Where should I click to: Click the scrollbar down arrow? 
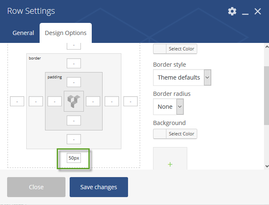click(x=267, y=166)
